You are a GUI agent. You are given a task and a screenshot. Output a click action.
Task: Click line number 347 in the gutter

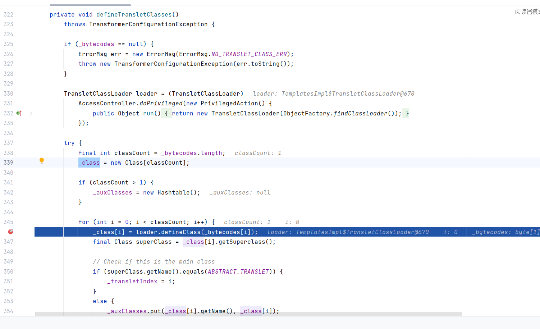[9, 242]
